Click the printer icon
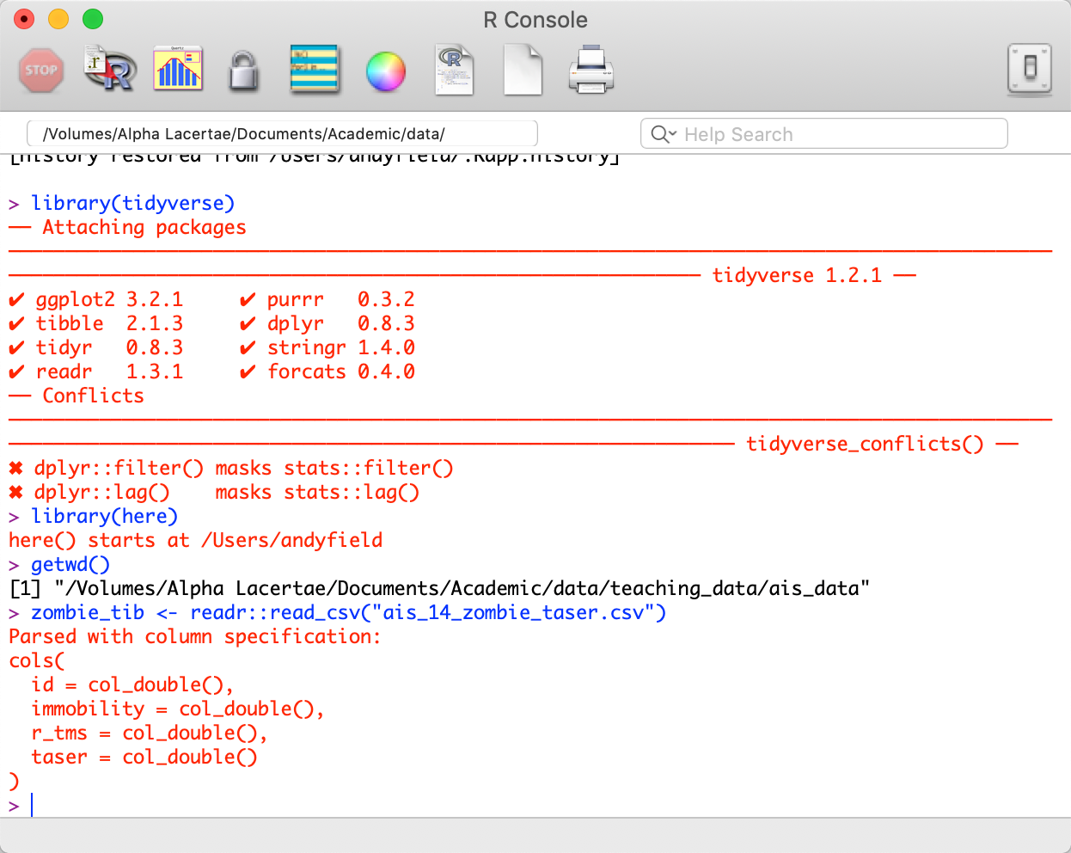Viewport: 1071px width, 853px height. [591, 71]
